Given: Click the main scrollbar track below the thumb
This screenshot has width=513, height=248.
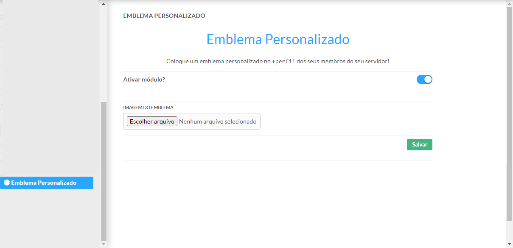Looking at the screenshot, I should coord(509,231).
